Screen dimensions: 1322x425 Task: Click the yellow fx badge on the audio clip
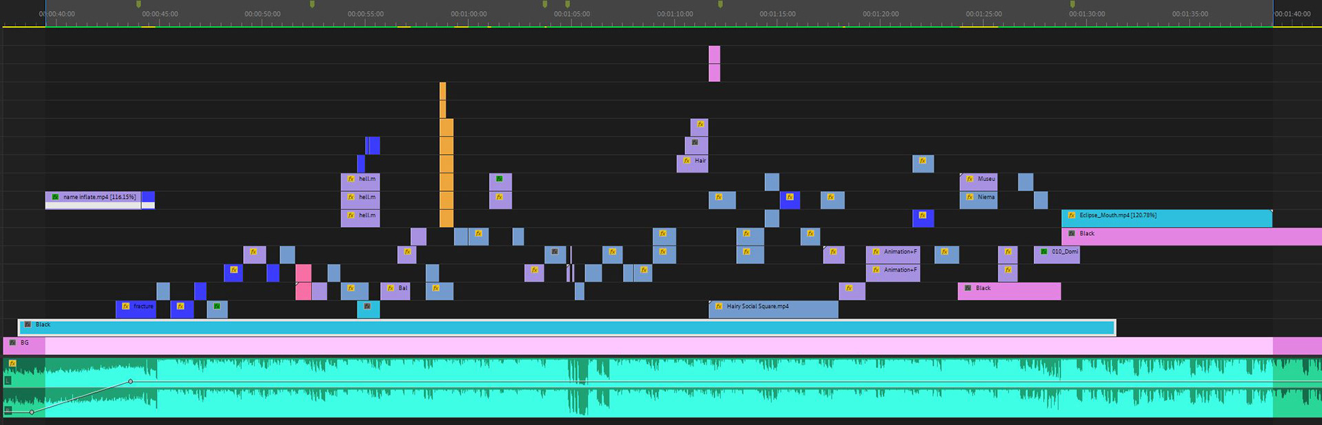coord(12,363)
